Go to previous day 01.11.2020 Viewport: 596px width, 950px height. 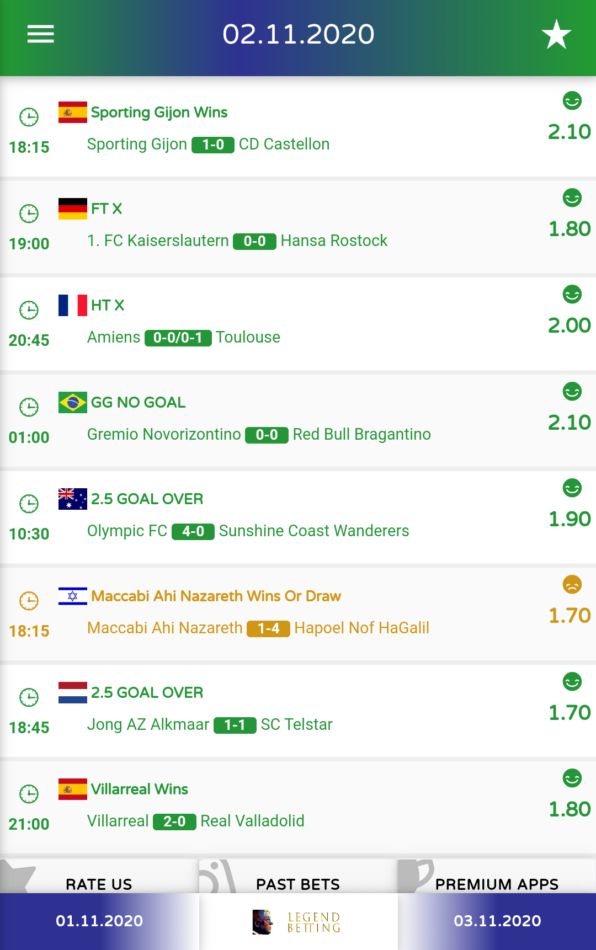[x=99, y=921]
